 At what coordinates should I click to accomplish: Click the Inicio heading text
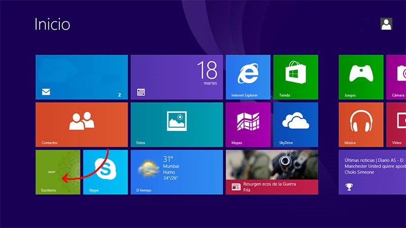tap(52, 24)
